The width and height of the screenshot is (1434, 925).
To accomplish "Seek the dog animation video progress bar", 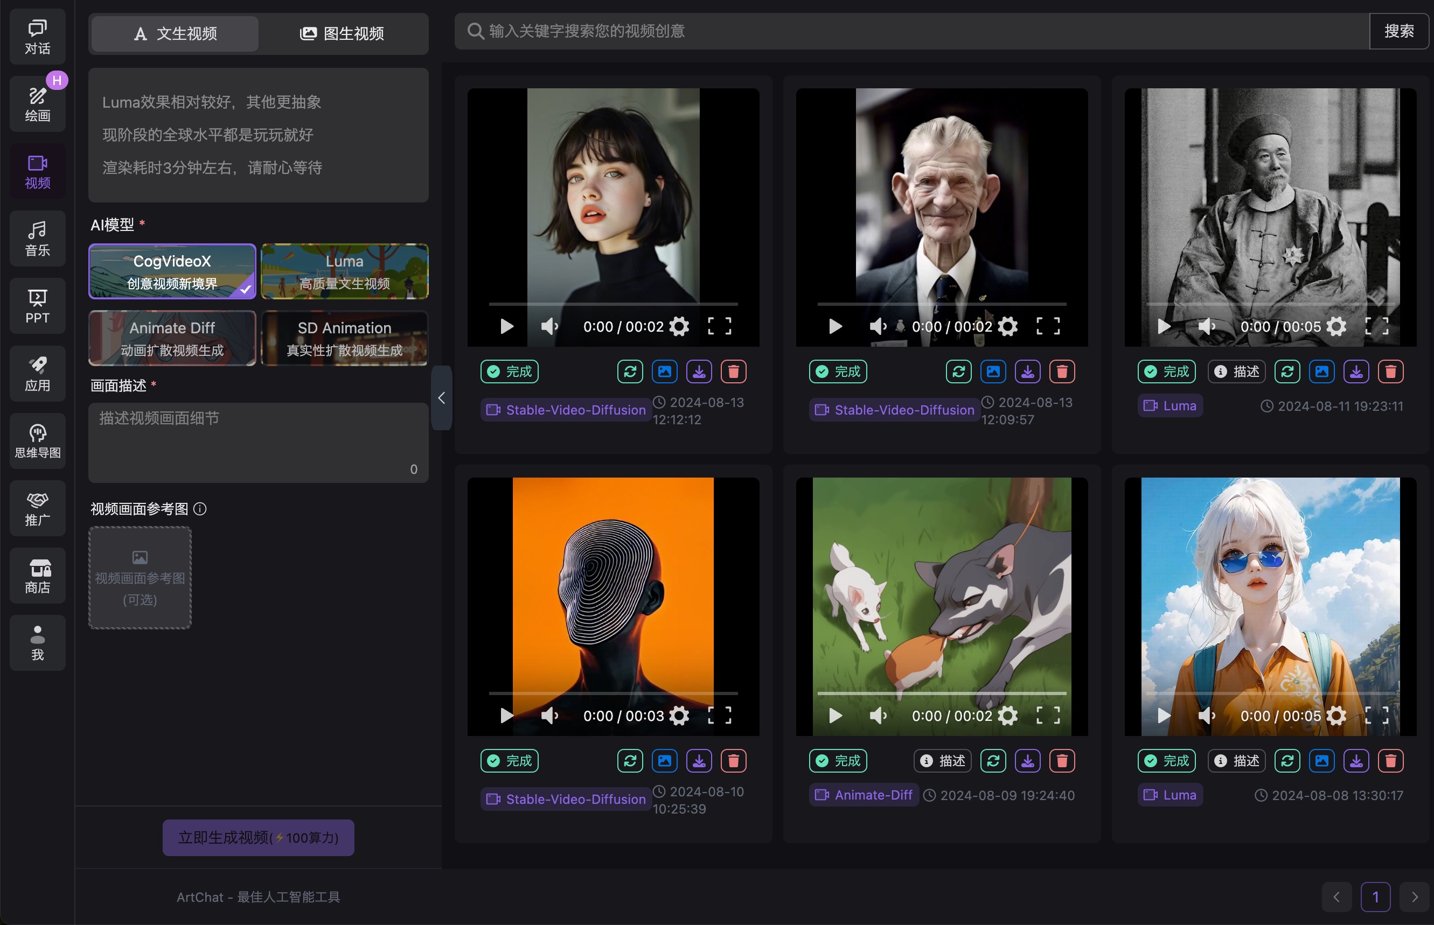I will [942, 693].
